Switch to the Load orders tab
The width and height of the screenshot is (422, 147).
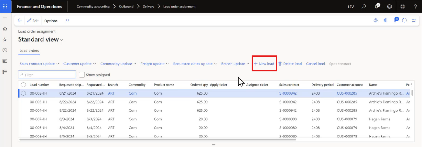(x=29, y=51)
